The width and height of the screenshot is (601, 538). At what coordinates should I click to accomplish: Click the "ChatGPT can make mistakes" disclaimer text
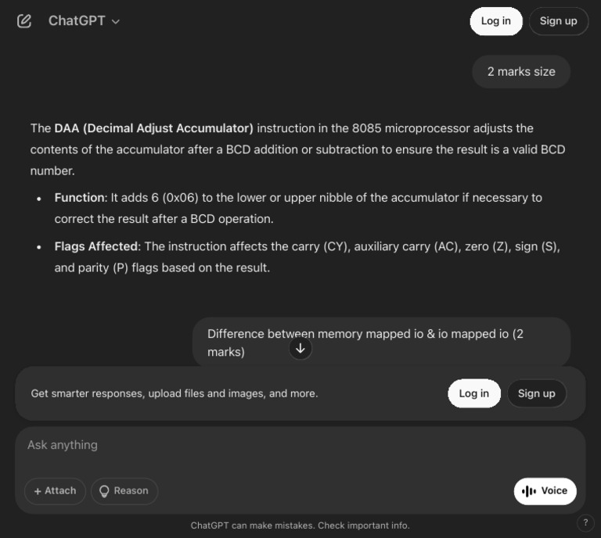click(x=300, y=525)
